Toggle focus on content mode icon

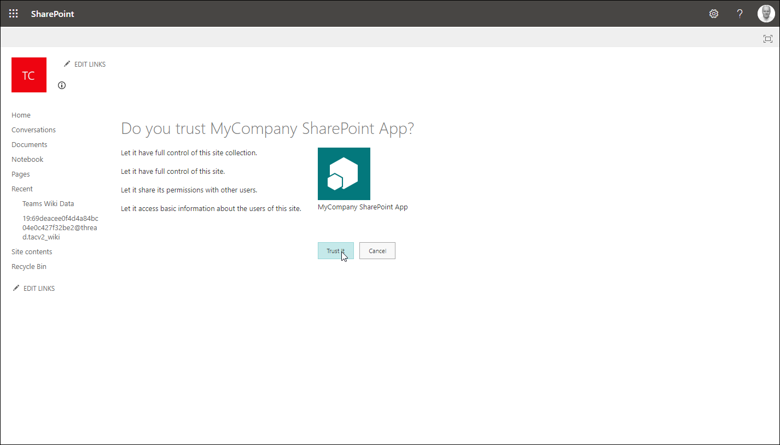[768, 38]
